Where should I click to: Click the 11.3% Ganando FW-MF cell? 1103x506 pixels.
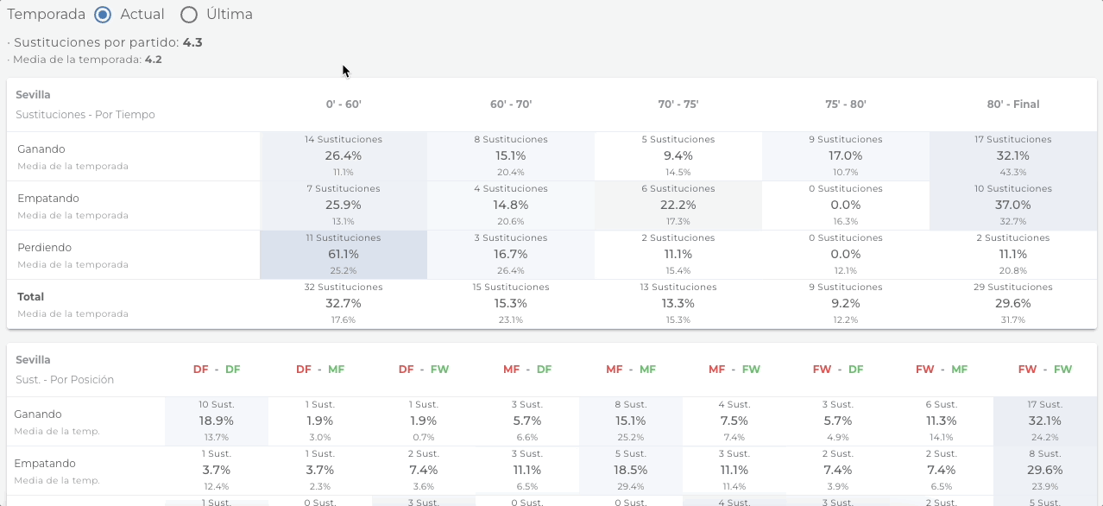pyautogui.click(x=942, y=421)
